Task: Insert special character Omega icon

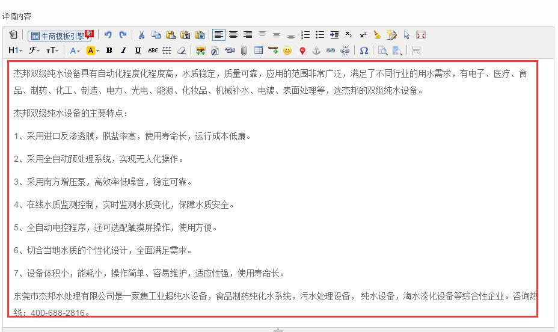Action: 363,51
